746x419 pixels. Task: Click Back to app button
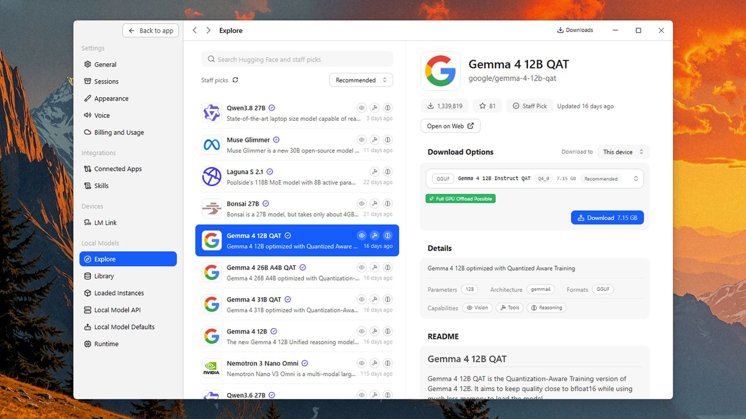point(151,31)
